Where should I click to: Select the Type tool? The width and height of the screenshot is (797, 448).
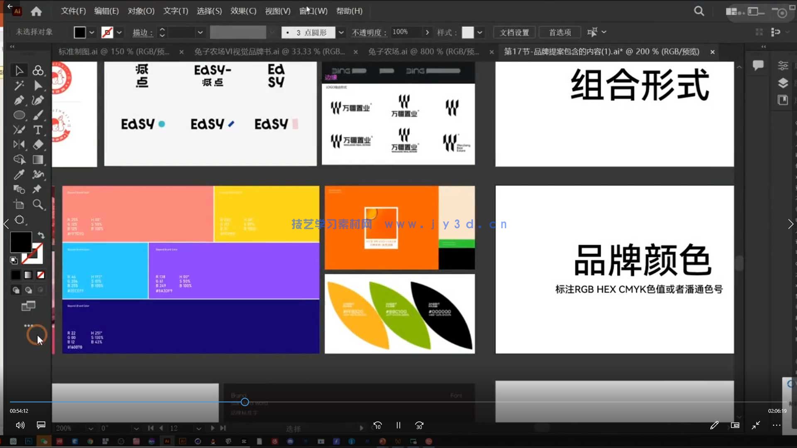click(38, 130)
